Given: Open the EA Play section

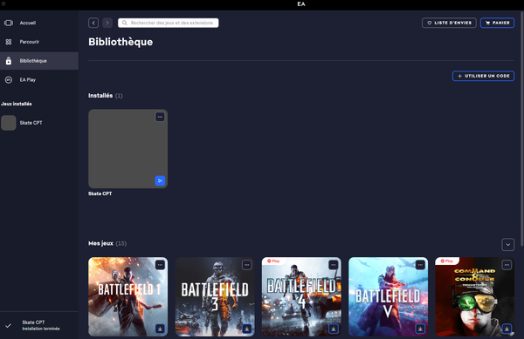Looking at the screenshot, I should [x=39, y=79].
